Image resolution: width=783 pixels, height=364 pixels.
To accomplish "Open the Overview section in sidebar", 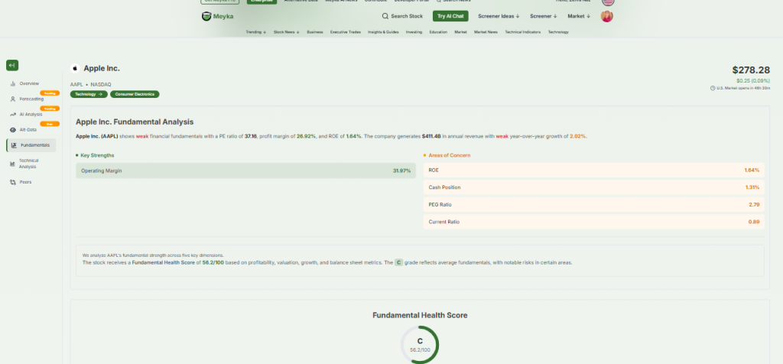I will 29,84.
